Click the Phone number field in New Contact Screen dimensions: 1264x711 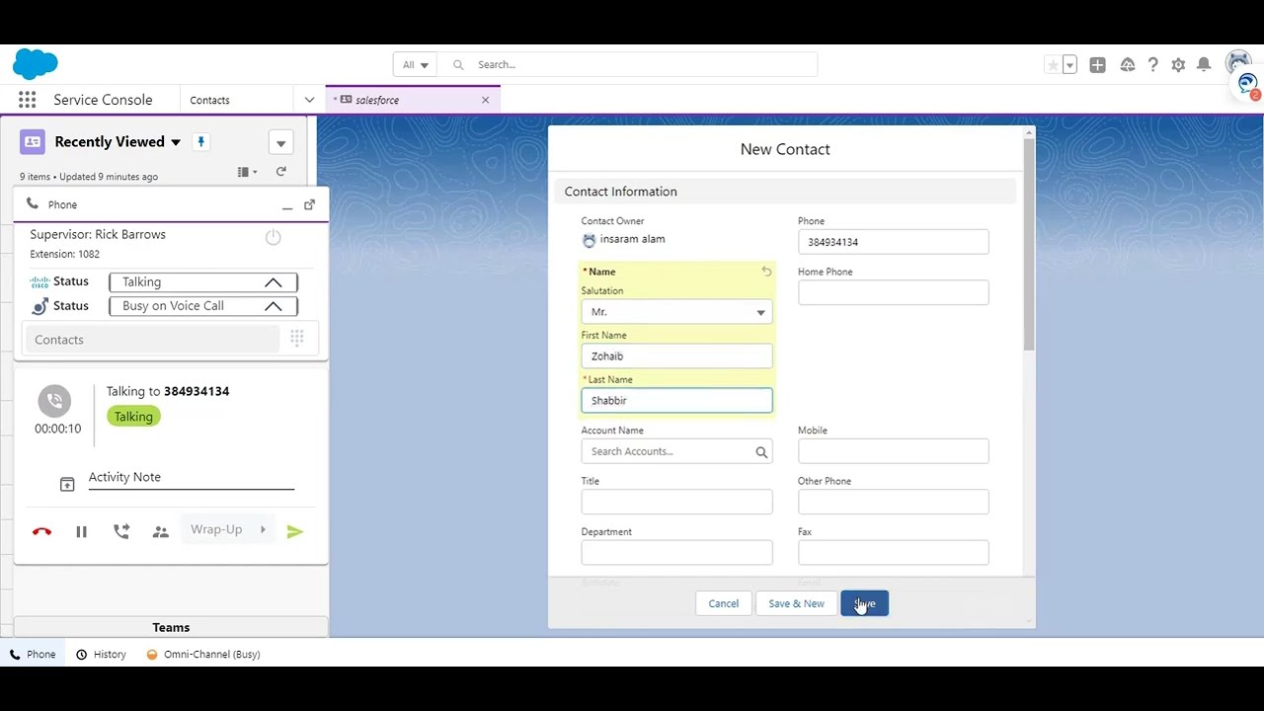(x=893, y=242)
